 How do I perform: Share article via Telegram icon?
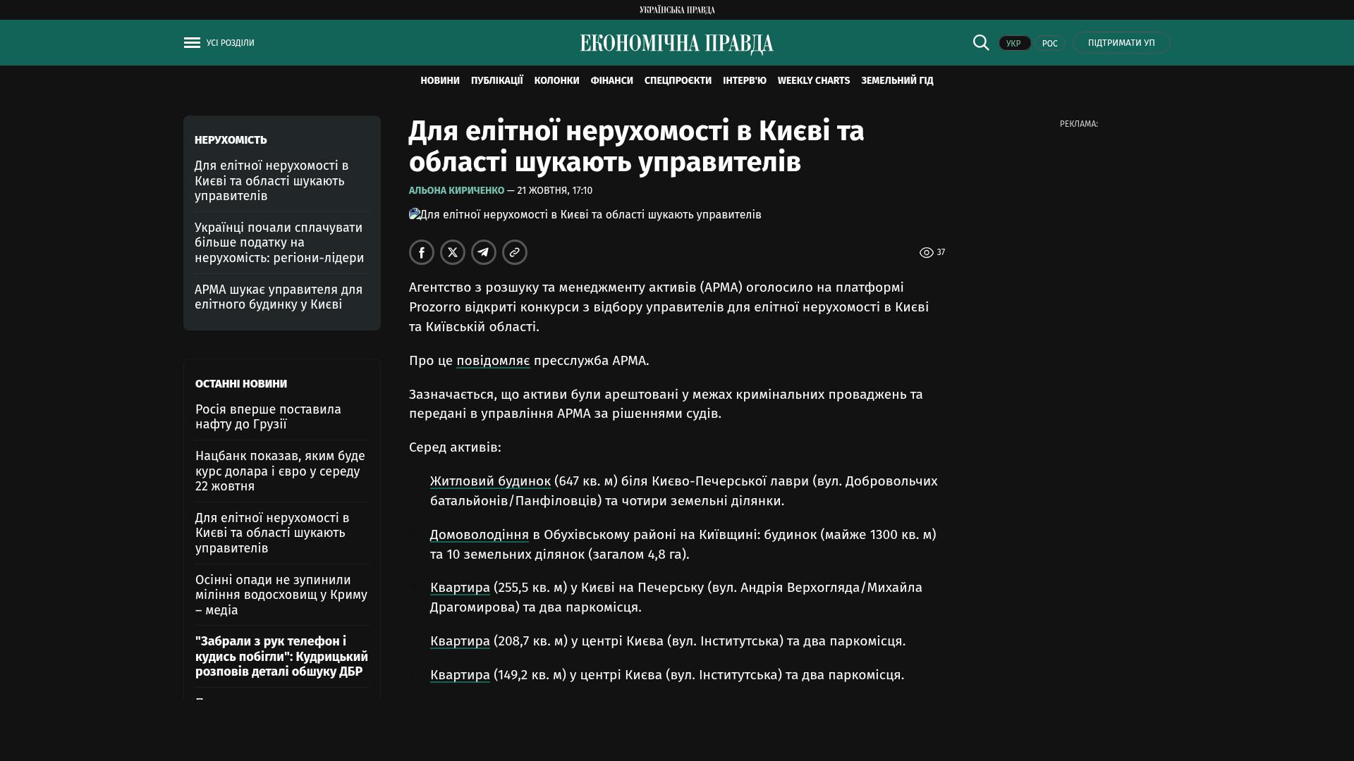click(484, 252)
